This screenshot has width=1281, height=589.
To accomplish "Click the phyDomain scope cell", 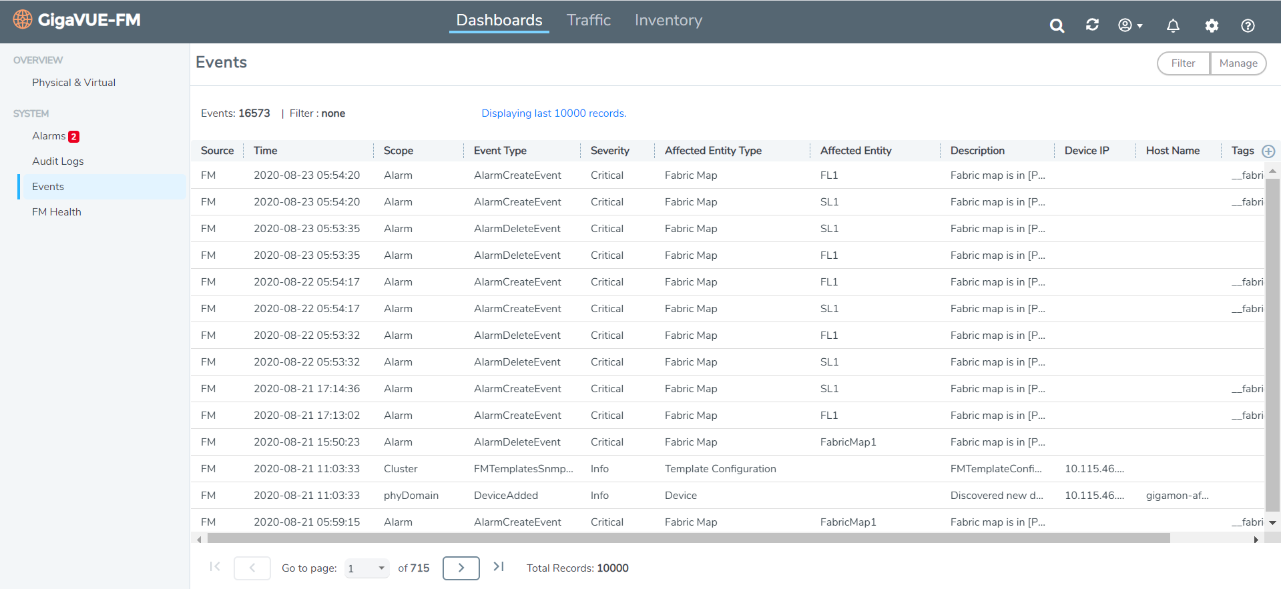I will tap(411, 496).
